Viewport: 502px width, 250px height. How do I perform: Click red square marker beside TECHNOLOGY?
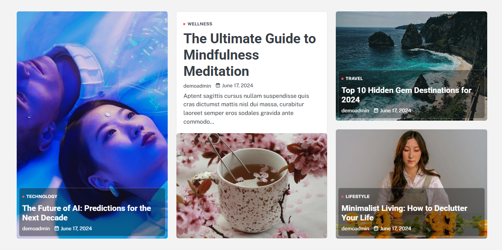pyautogui.click(x=23, y=197)
